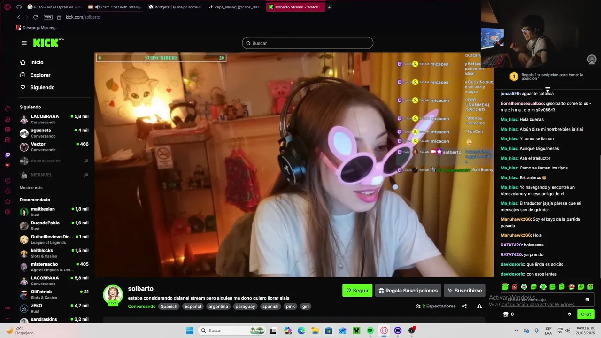
Task: Toggle the browser VPN badge
Action: click(48, 17)
